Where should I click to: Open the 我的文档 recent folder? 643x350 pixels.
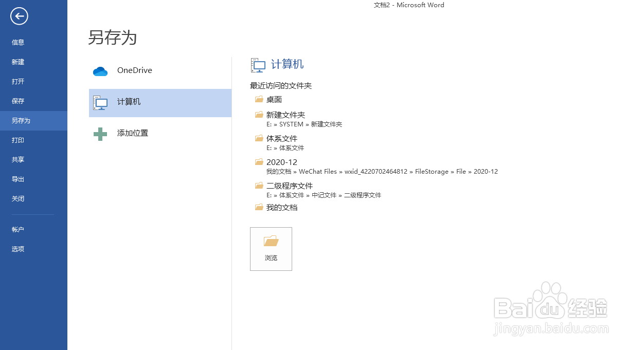pyautogui.click(x=282, y=207)
